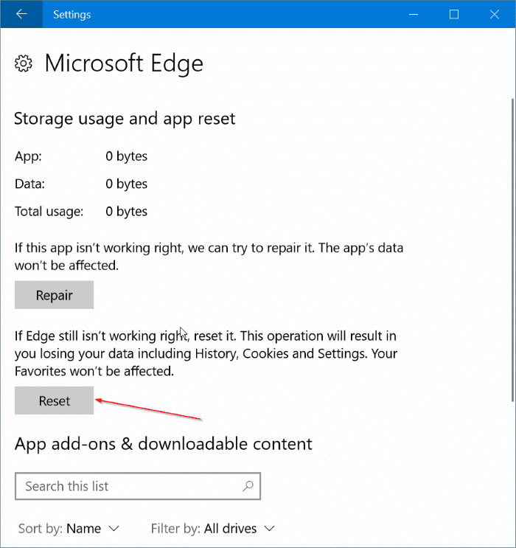Click the Total usage: 0 bytes value
516x548 pixels.
pyautogui.click(x=127, y=212)
